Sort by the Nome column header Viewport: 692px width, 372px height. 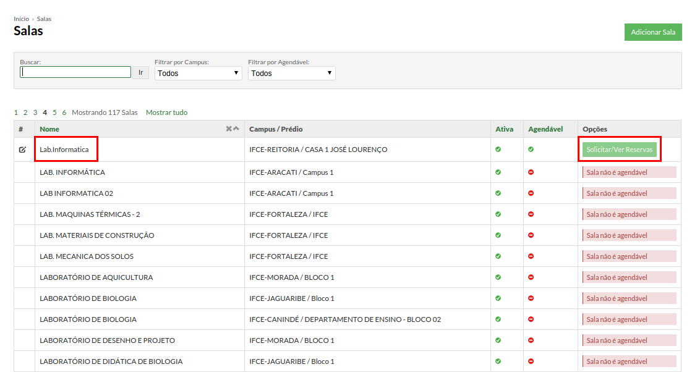click(49, 129)
